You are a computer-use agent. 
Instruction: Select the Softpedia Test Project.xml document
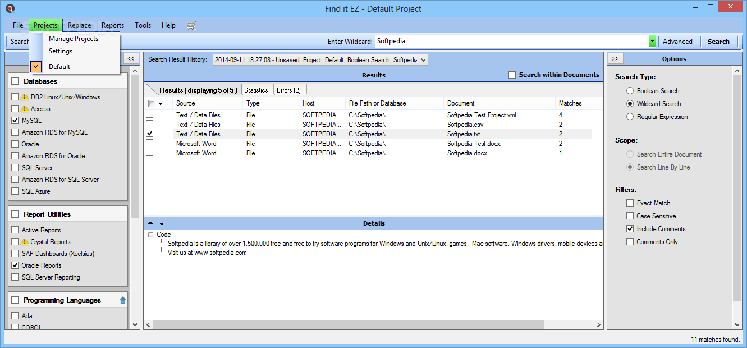pos(482,115)
